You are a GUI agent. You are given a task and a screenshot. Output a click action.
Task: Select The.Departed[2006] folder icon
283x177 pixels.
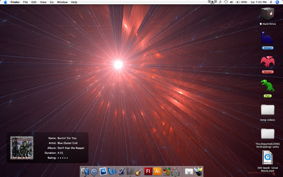coord(268,134)
